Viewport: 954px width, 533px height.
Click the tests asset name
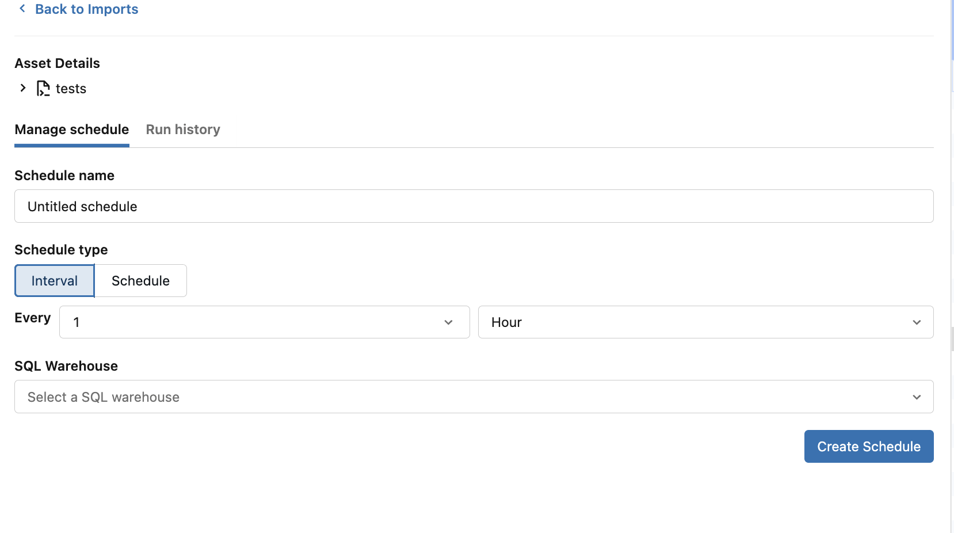[71, 89]
